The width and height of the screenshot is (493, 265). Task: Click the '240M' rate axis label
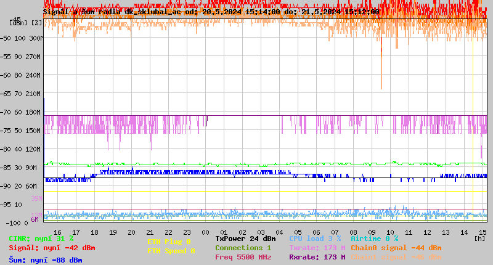[33, 75]
